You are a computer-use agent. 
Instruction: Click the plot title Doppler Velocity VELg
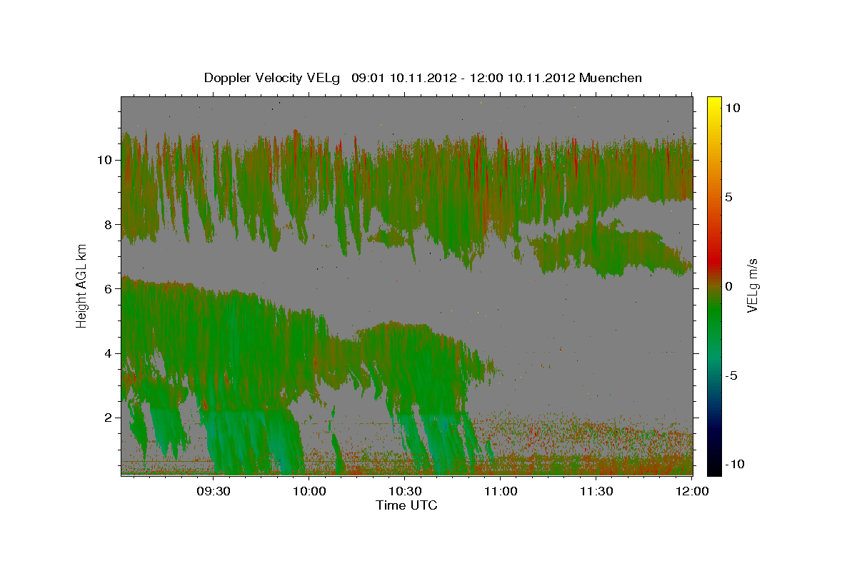(x=423, y=78)
